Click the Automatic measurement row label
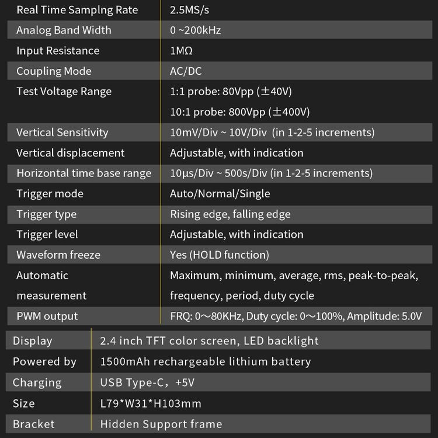 click(x=51, y=286)
